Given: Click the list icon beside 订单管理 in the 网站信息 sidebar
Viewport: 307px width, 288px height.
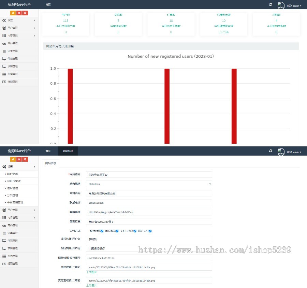Looking at the screenshot, I should [x=4, y=233].
